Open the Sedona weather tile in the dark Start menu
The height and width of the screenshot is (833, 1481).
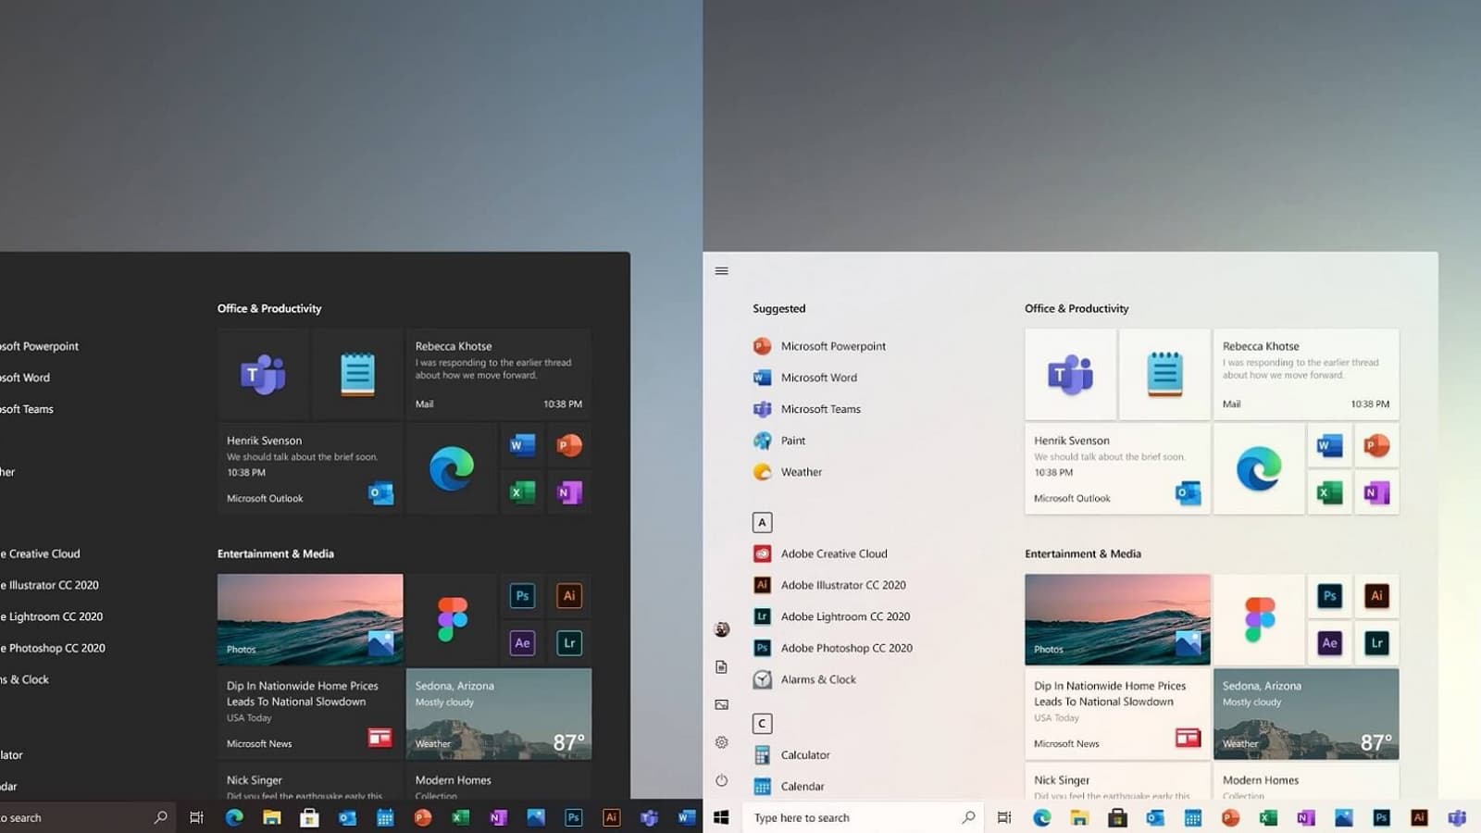click(499, 714)
